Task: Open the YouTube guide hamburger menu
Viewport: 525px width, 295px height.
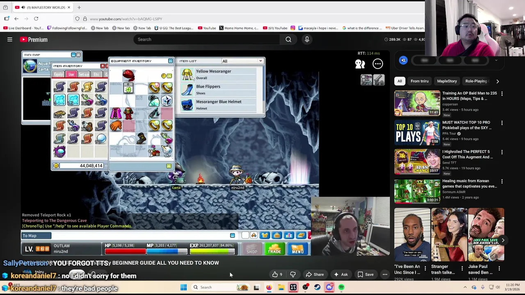Action: pyautogui.click(x=10, y=39)
